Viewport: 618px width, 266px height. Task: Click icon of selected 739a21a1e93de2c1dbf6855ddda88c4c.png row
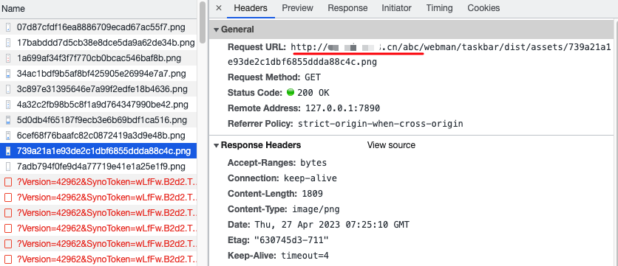[8, 151]
